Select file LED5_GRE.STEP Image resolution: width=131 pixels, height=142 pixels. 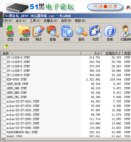tap(17, 88)
